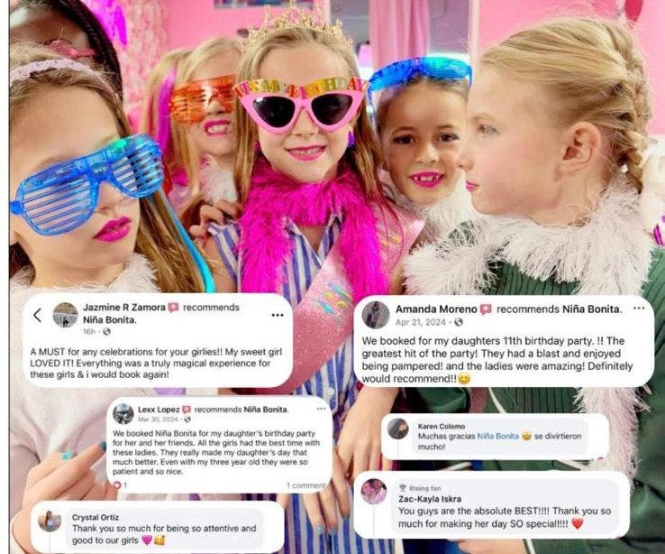The image size is (665, 554).
Task: Click Niña Bonita link in Amanda's review
Action: (x=592, y=309)
